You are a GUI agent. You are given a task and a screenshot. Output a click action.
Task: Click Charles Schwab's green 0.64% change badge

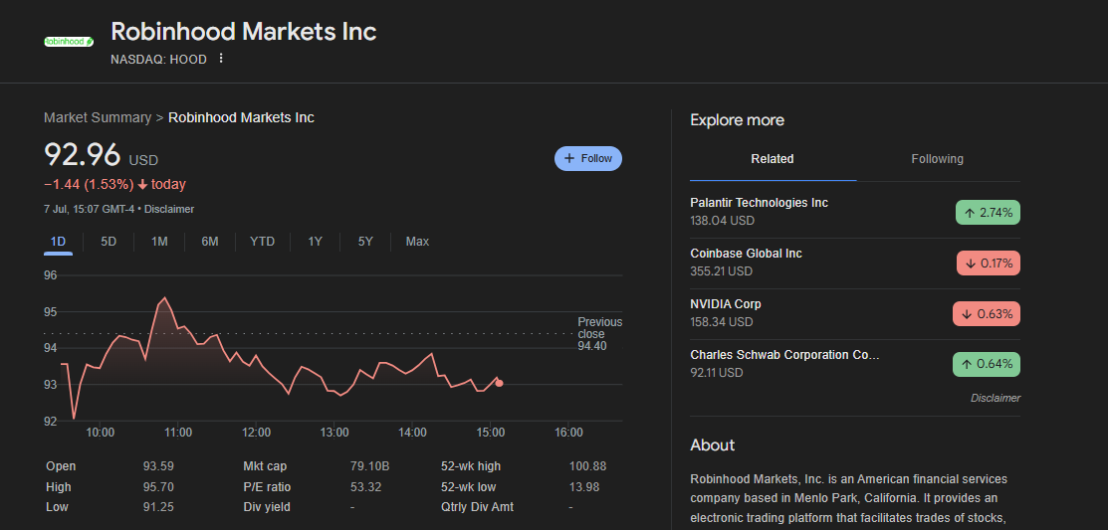[987, 364]
